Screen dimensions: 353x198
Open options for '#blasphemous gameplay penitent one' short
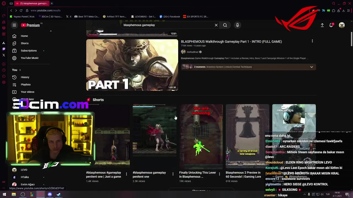click(x=173, y=174)
